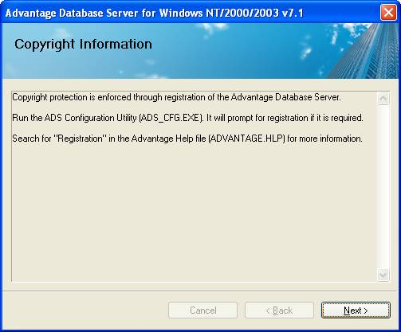Screen dimensions: 401x332
Task: Click the 'Copyright protection is enforced' sentence
Action: click(176, 97)
